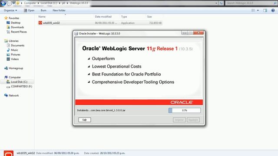This screenshot has width=278, height=156.
Task: Minimize the Oracle Installer window
Action: coord(184,33)
